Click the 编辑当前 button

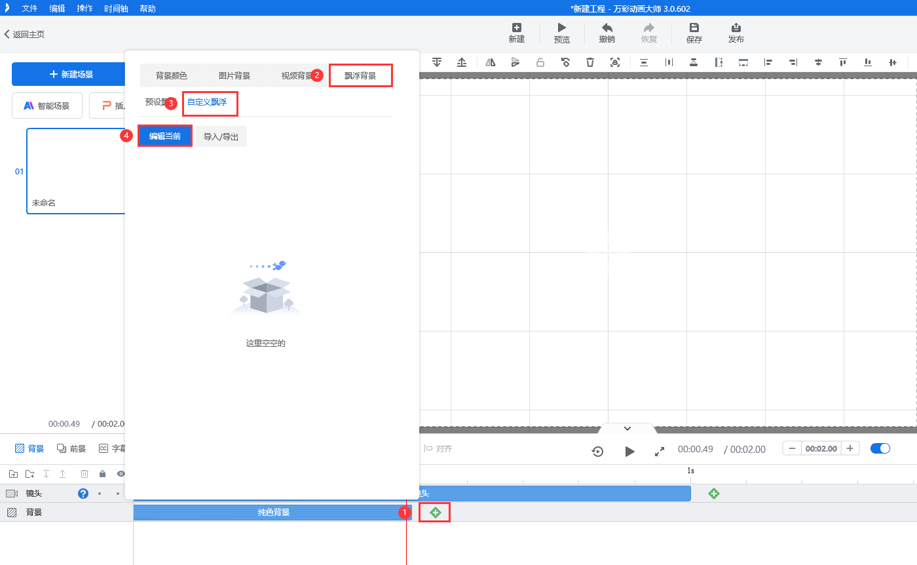(x=165, y=136)
